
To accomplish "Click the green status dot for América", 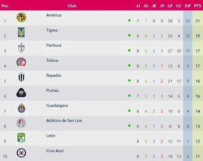I will pyautogui.click(x=129, y=20).
